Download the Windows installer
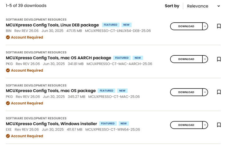 (186, 125)
